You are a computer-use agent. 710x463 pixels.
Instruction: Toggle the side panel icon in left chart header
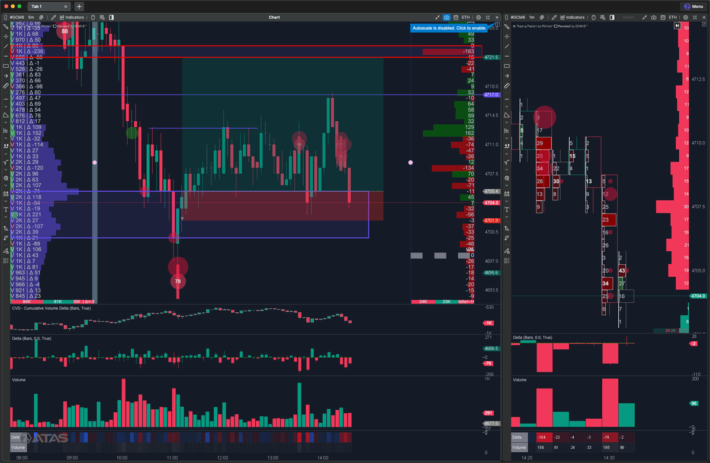coord(111,17)
